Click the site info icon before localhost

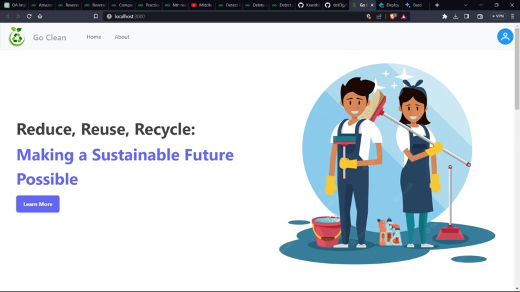(x=109, y=16)
